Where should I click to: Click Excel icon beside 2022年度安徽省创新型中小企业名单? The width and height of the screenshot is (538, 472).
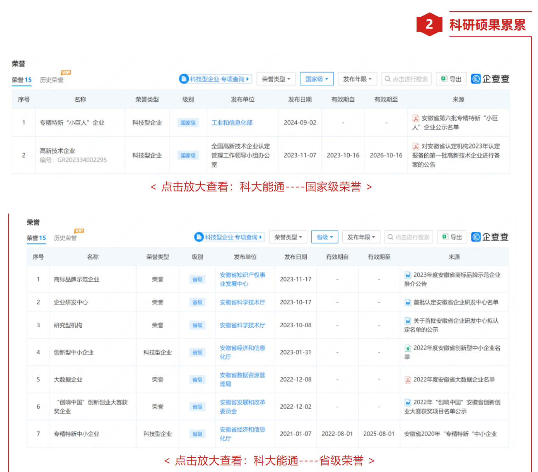(x=408, y=348)
